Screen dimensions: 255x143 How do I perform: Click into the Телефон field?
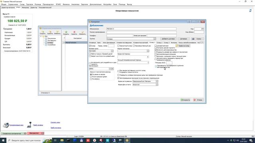(x=120, y=35)
